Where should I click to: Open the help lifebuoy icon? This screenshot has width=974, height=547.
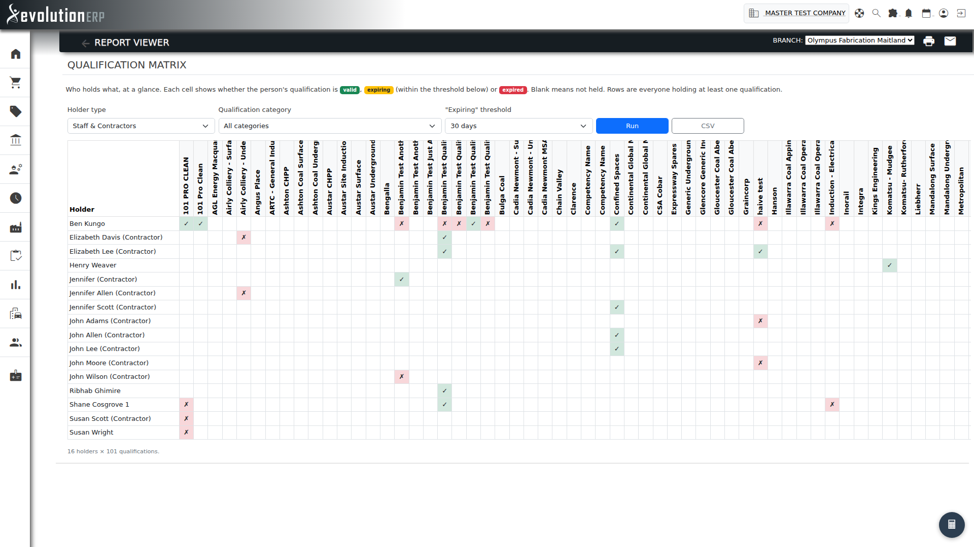coord(859,13)
